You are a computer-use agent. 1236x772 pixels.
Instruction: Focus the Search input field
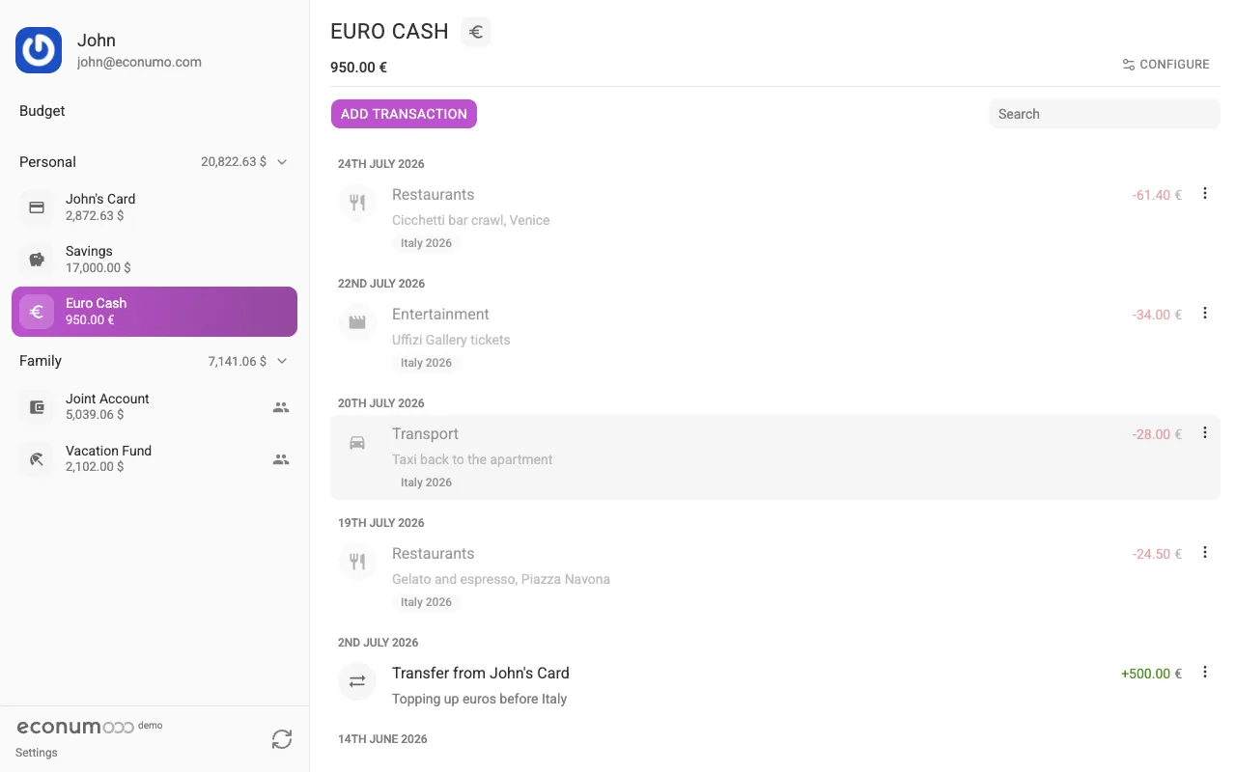point(1104,114)
